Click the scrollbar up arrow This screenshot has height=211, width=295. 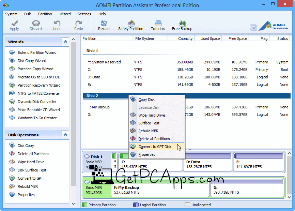tap(73, 39)
